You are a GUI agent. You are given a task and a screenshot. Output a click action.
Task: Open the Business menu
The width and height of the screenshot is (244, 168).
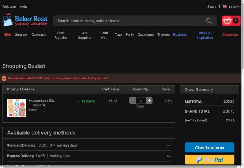(180, 34)
